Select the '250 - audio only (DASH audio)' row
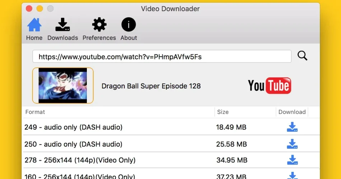 [171, 144]
